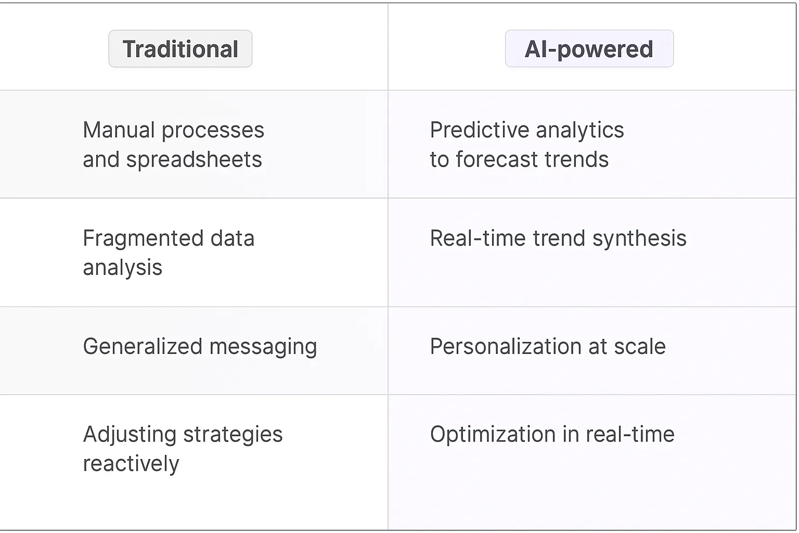Select the 'Personalization at scale' table cell
Screen dimensions: 799x533
[x=547, y=347]
